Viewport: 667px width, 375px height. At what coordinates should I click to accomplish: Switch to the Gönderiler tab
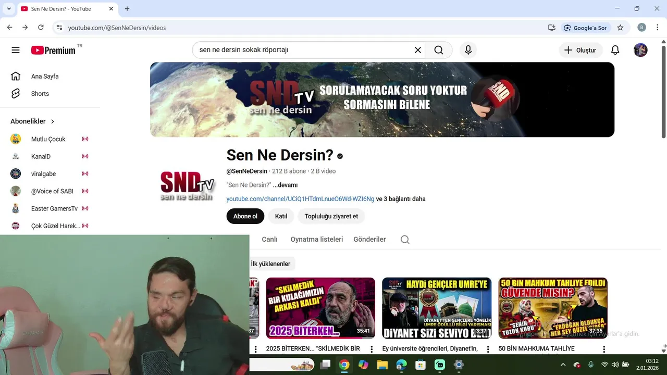tap(370, 240)
